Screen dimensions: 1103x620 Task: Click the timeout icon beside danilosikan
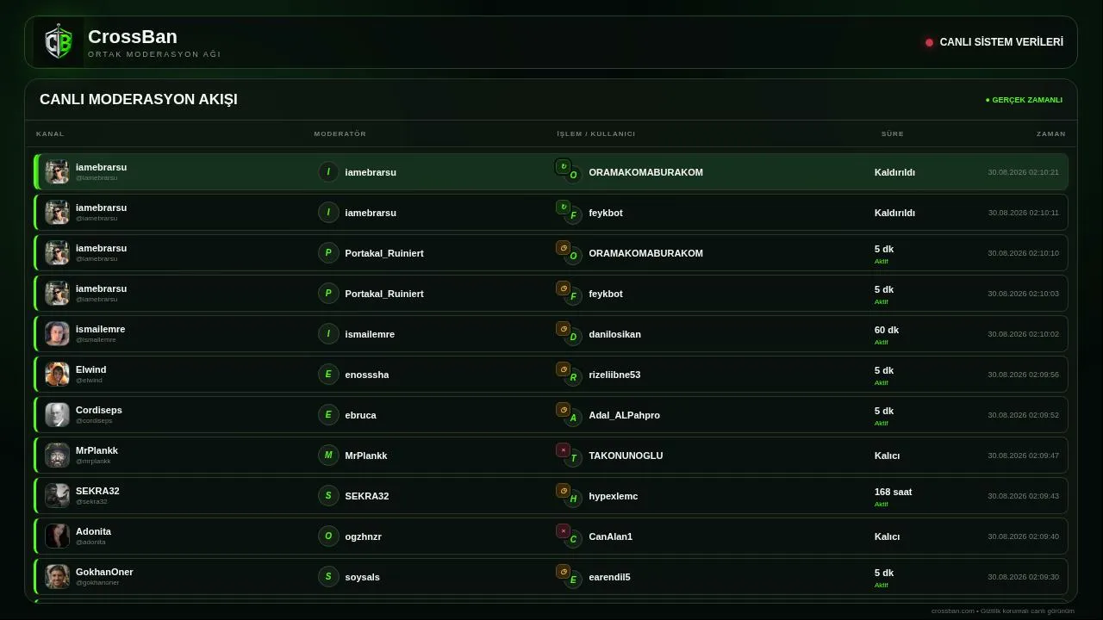[x=563, y=328]
